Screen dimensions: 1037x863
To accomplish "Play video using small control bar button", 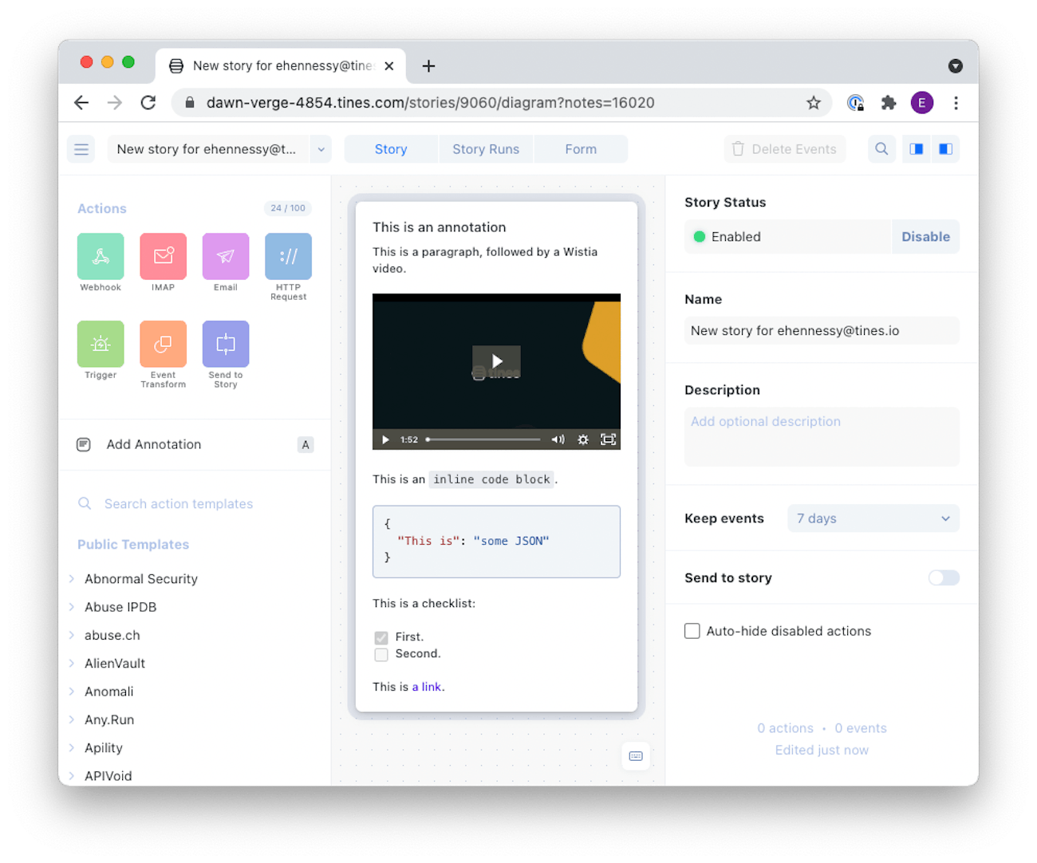I will pos(385,439).
